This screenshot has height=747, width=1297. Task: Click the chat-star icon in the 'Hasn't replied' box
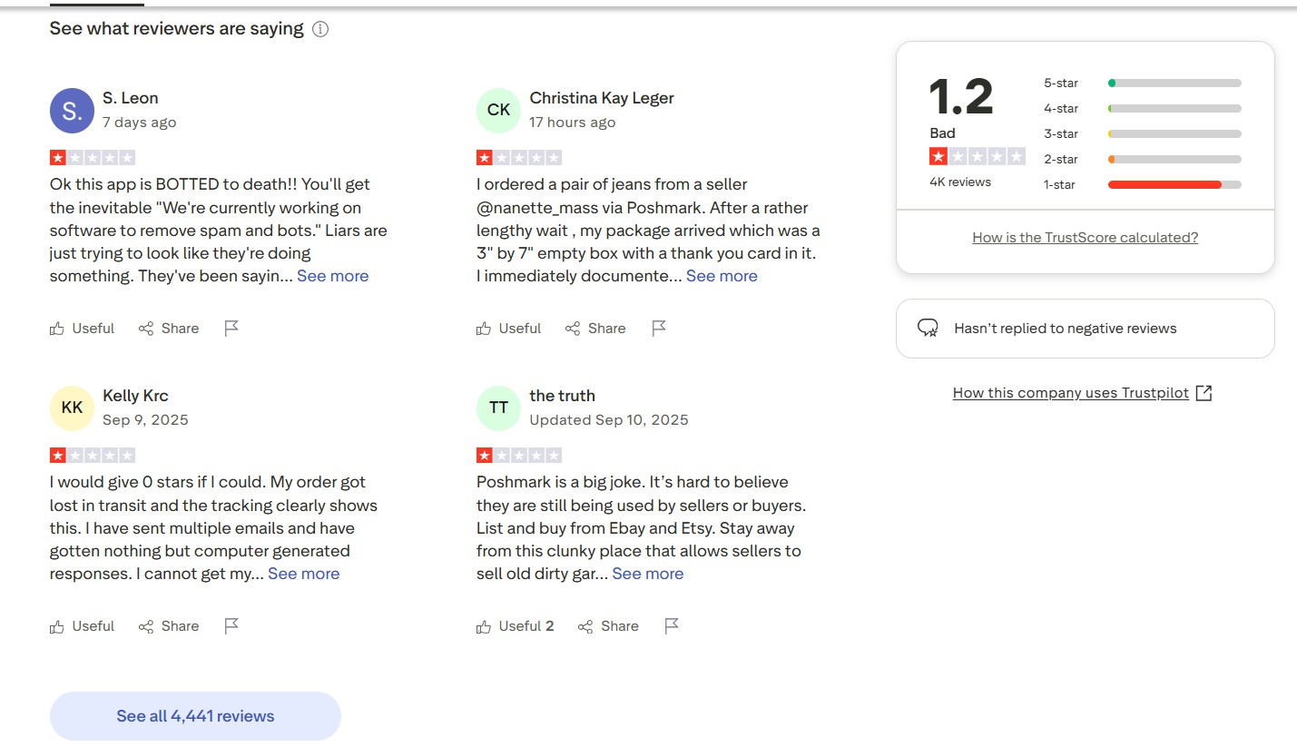point(928,329)
